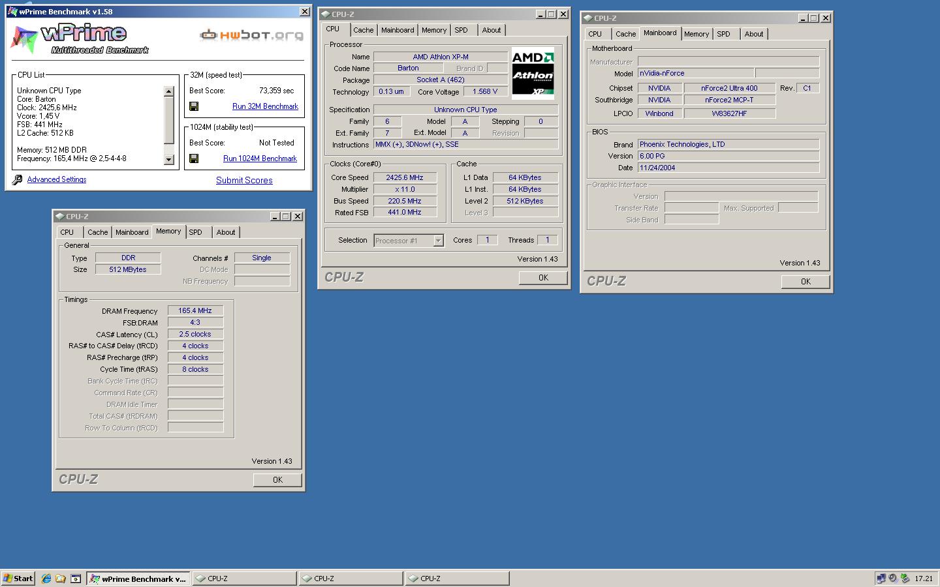The height and width of the screenshot is (587, 940).
Task: Open the folder icon in quick launch
Action: click(x=61, y=579)
